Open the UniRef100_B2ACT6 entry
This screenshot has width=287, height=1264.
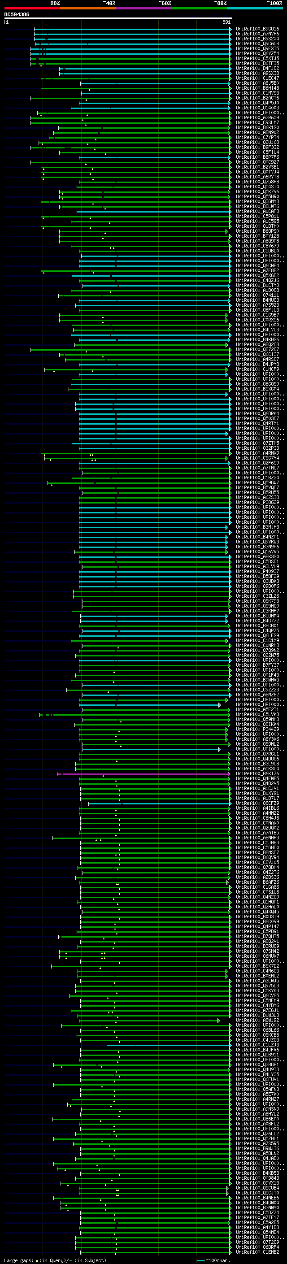point(257,98)
